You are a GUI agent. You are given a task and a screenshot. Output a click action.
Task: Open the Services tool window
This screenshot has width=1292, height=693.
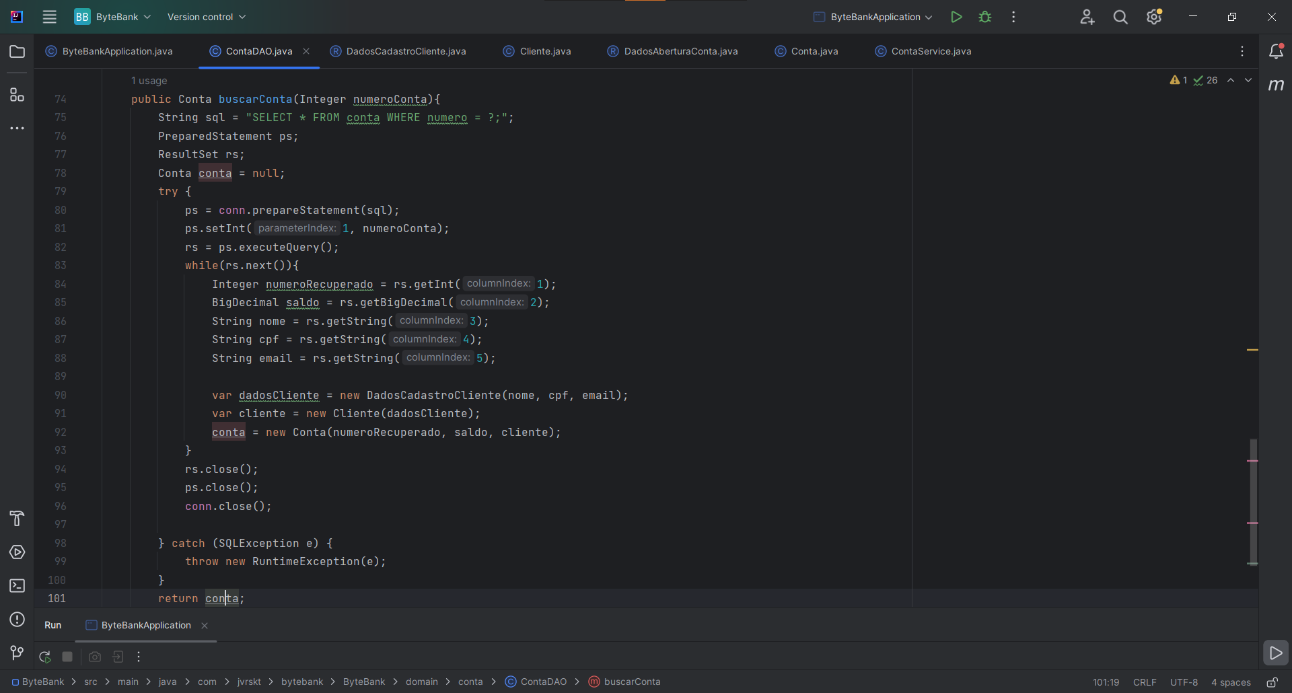click(x=17, y=552)
